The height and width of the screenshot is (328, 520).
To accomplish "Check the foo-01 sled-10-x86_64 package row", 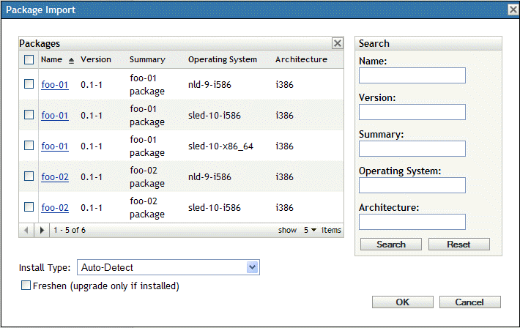I will coord(29,146).
